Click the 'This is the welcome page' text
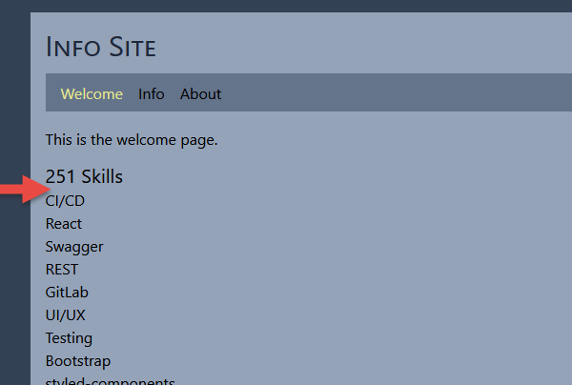 pyautogui.click(x=132, y=140)
